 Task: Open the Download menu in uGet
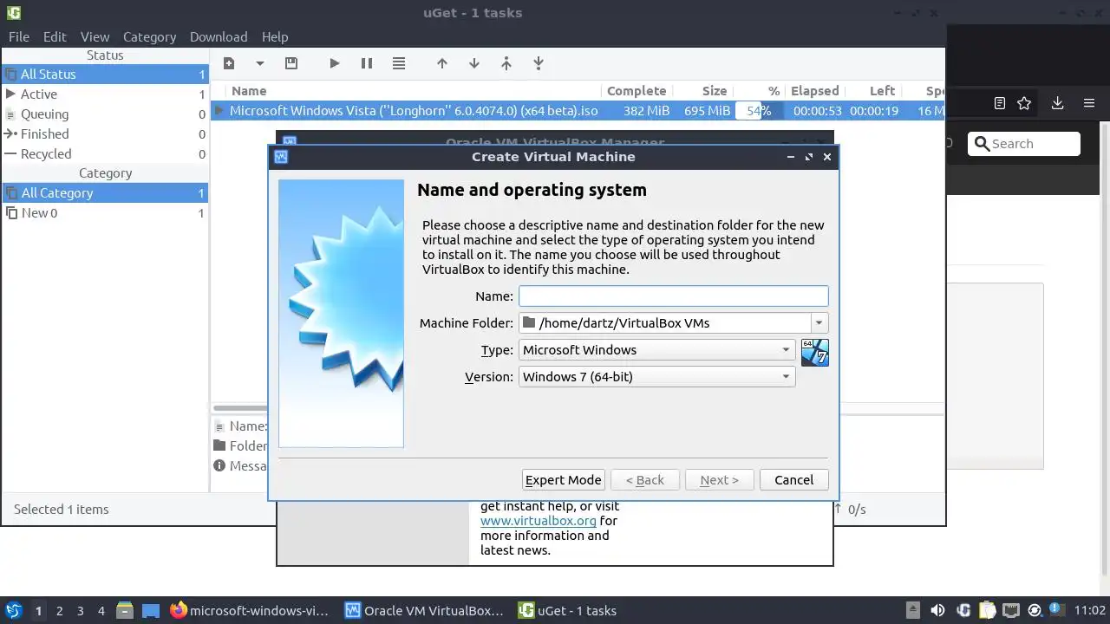point(219,36)
